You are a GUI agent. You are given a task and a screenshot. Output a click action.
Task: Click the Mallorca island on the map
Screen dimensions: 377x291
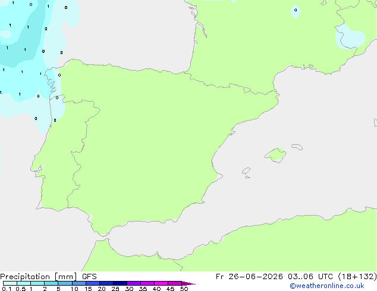pyautogui.click(x=275, y=155)
